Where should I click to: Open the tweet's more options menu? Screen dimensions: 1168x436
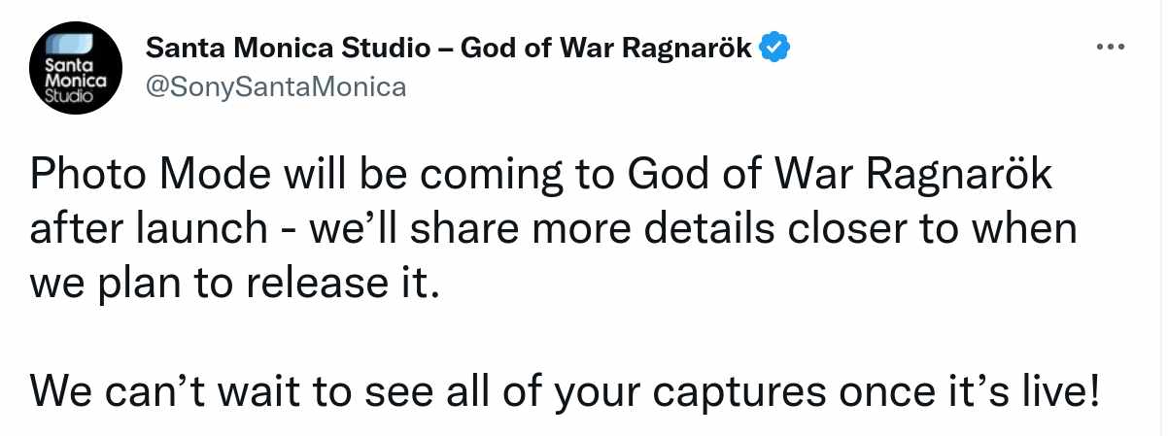[x=1111, y=47]
